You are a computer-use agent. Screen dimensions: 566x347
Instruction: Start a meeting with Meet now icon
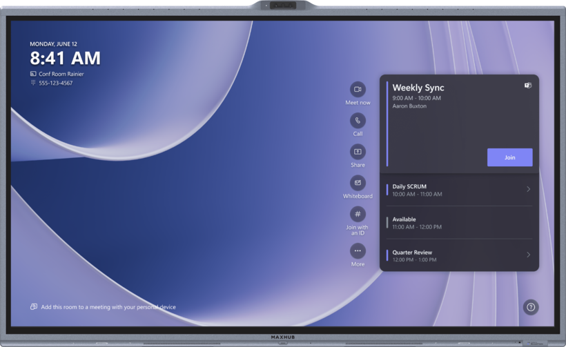click(358, 89)
